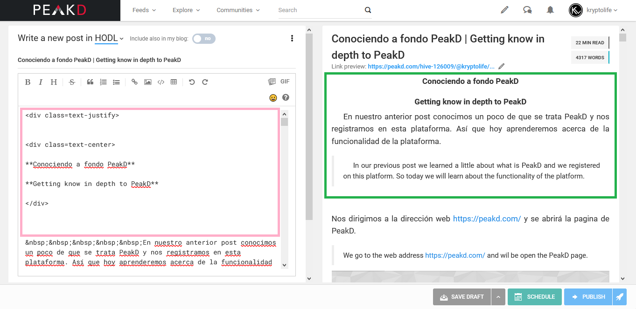
Task: Insert heading with the H icon
Action: [x=54, y=82]
